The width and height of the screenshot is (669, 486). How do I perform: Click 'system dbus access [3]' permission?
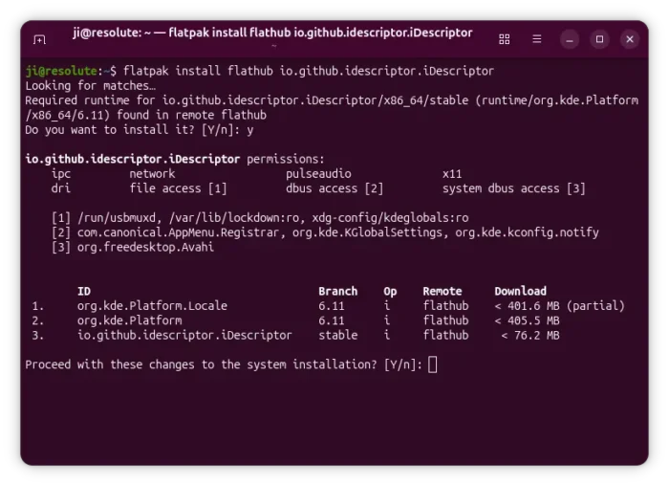[514, 188]
